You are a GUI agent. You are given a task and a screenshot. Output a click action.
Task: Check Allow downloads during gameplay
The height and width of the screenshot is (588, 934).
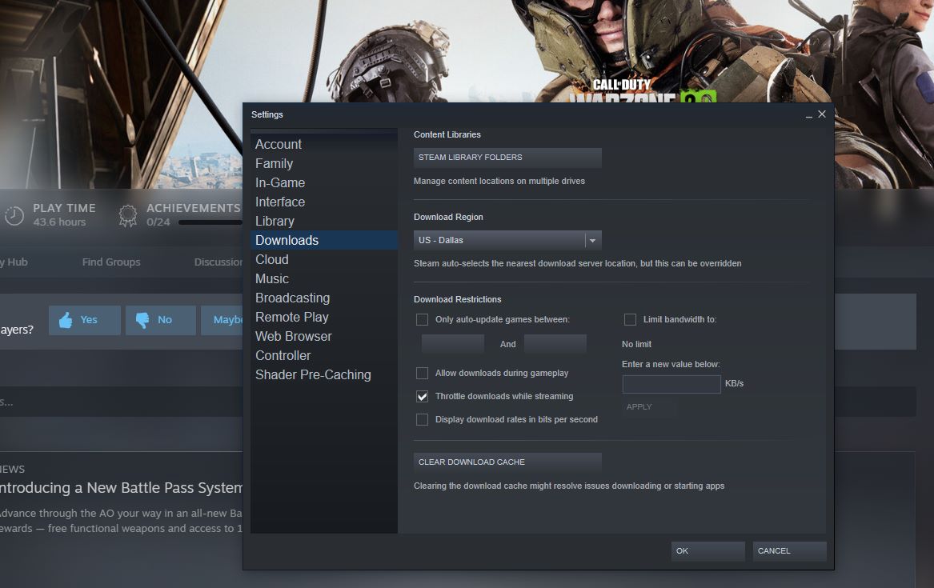(x=423, y=373)
